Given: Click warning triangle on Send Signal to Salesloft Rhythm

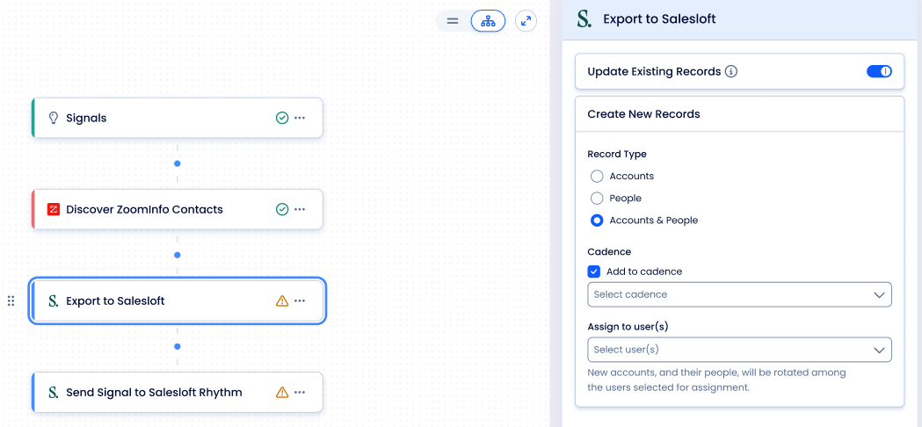Looking at the screenshot, I should [x=281, y=392].
